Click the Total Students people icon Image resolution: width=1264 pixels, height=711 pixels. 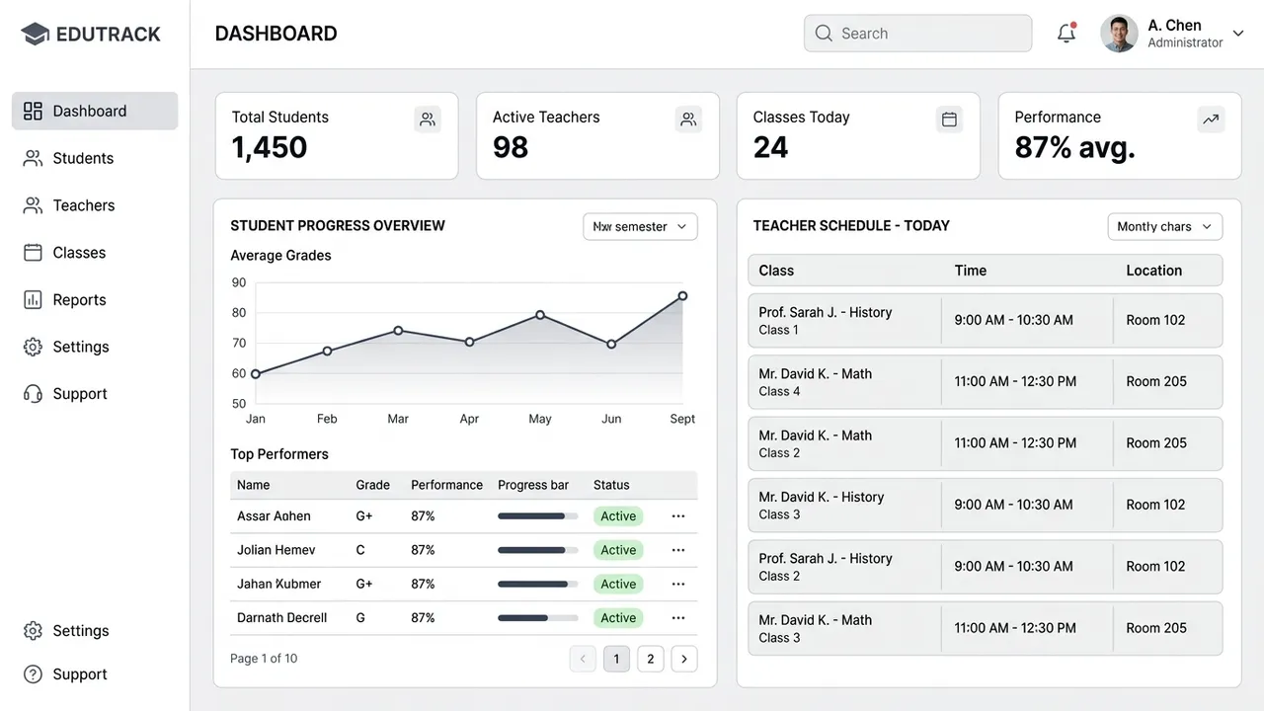(428, 119)
